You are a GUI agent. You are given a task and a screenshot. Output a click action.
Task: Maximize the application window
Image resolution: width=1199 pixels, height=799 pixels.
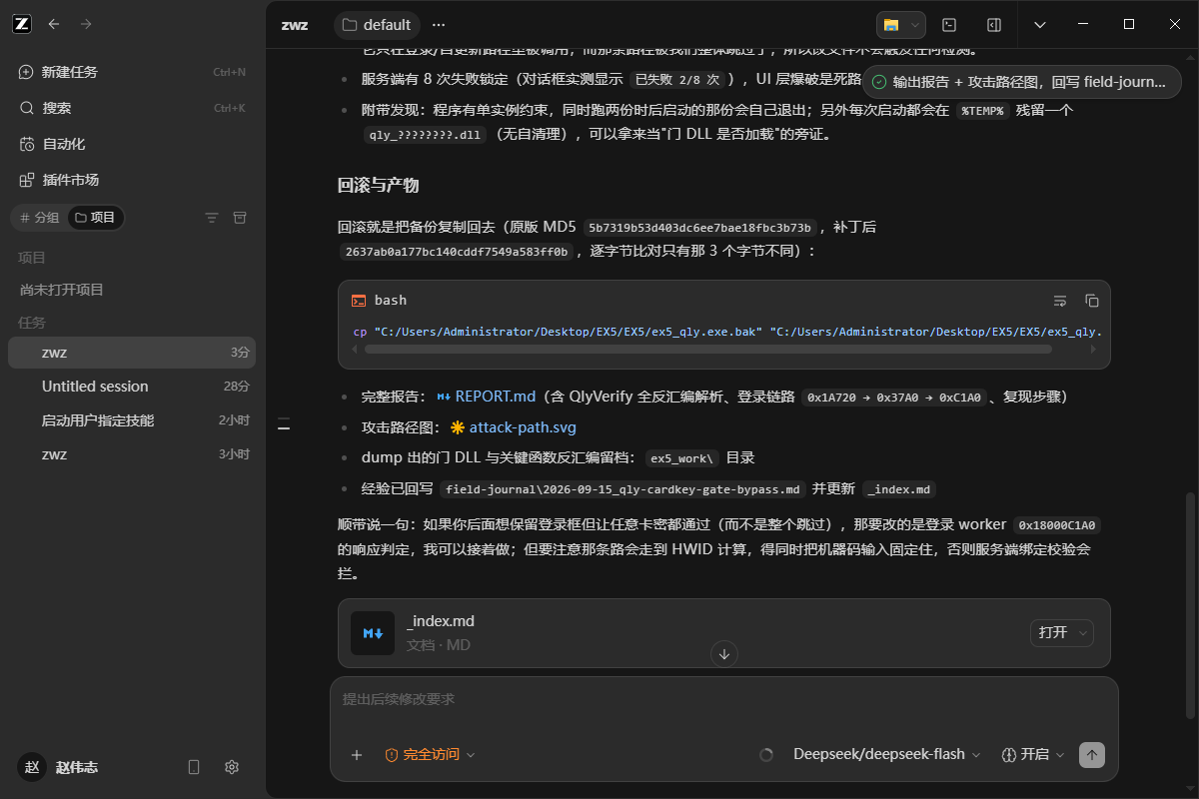[1129, 24]
